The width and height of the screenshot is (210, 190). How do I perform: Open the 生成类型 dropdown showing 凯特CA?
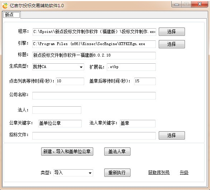[58, 67]
